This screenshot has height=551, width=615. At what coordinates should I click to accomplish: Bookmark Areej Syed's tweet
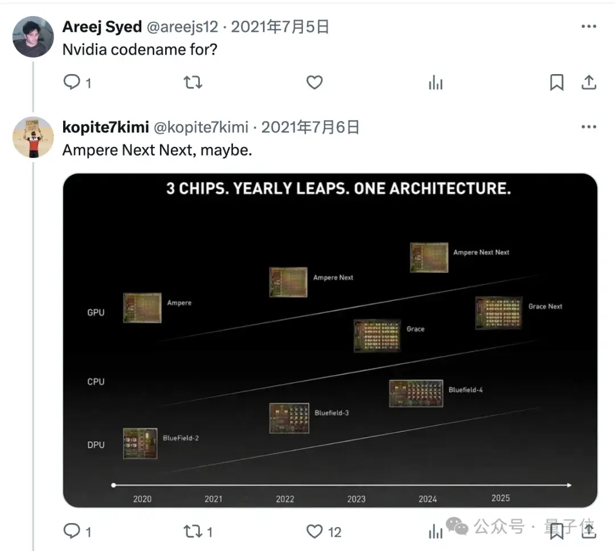pyautogui.click(x=556, y=83)
